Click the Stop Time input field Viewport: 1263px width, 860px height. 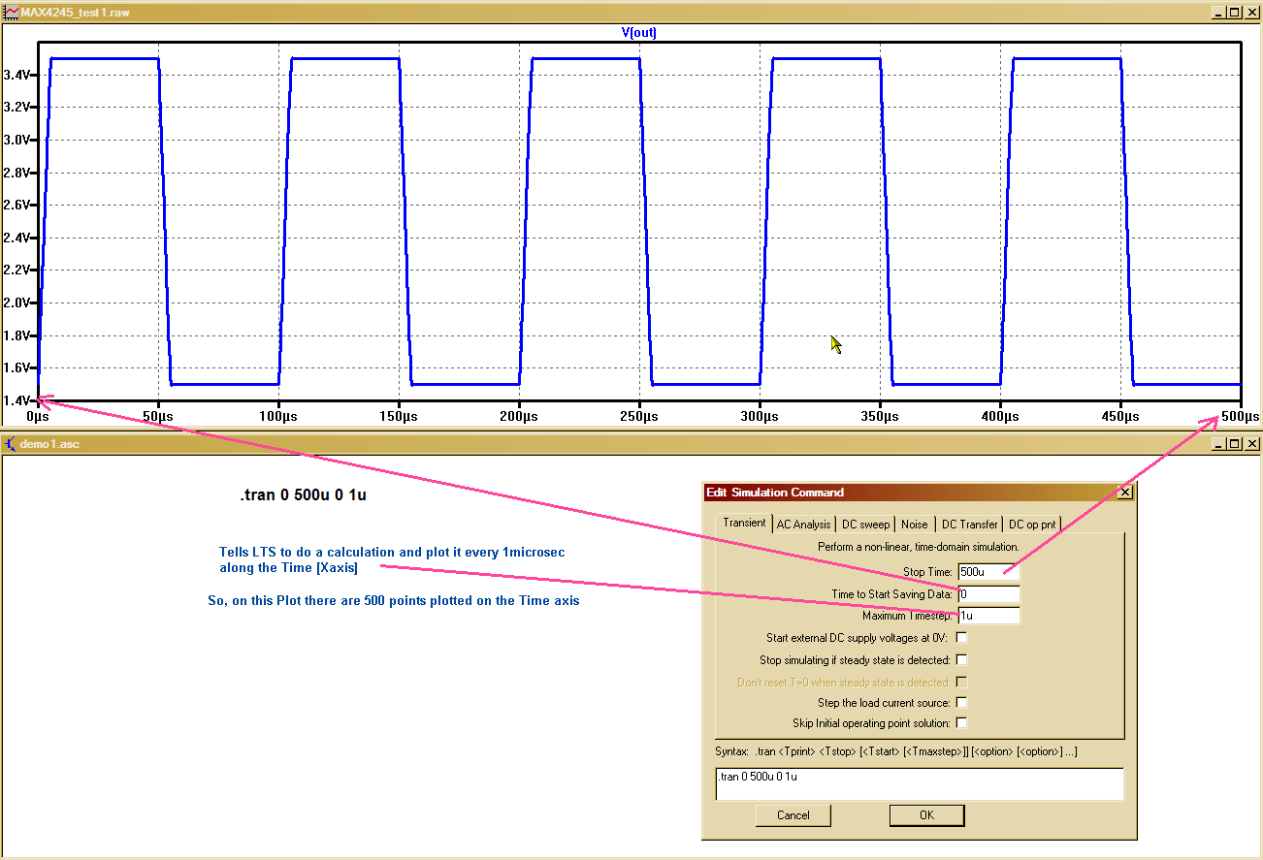tap(988, 572)
